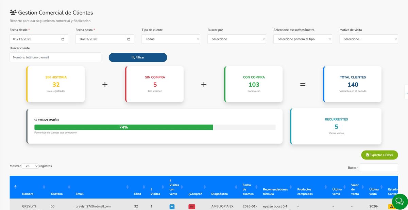Click the red No badge in ¿Compró? column
The width and height of the screenshot is (408, 210).
click(x=191, y=206)
